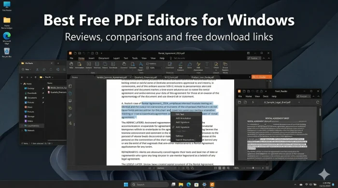
Task: Open the Actions dropdown in the status bar
Action: pyautogui.click(x=166, y=168)
